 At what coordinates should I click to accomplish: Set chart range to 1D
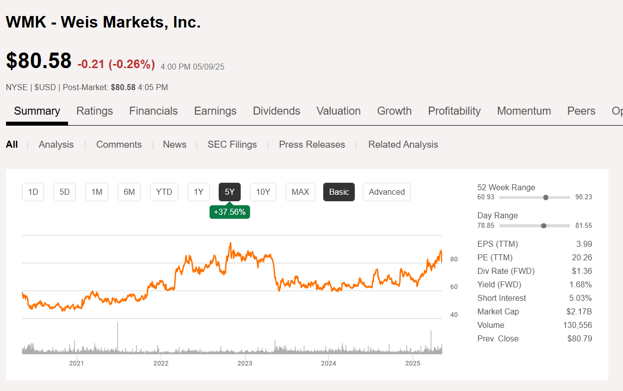point(33,192)
